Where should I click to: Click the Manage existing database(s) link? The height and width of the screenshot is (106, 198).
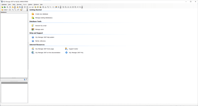[44, 18]
